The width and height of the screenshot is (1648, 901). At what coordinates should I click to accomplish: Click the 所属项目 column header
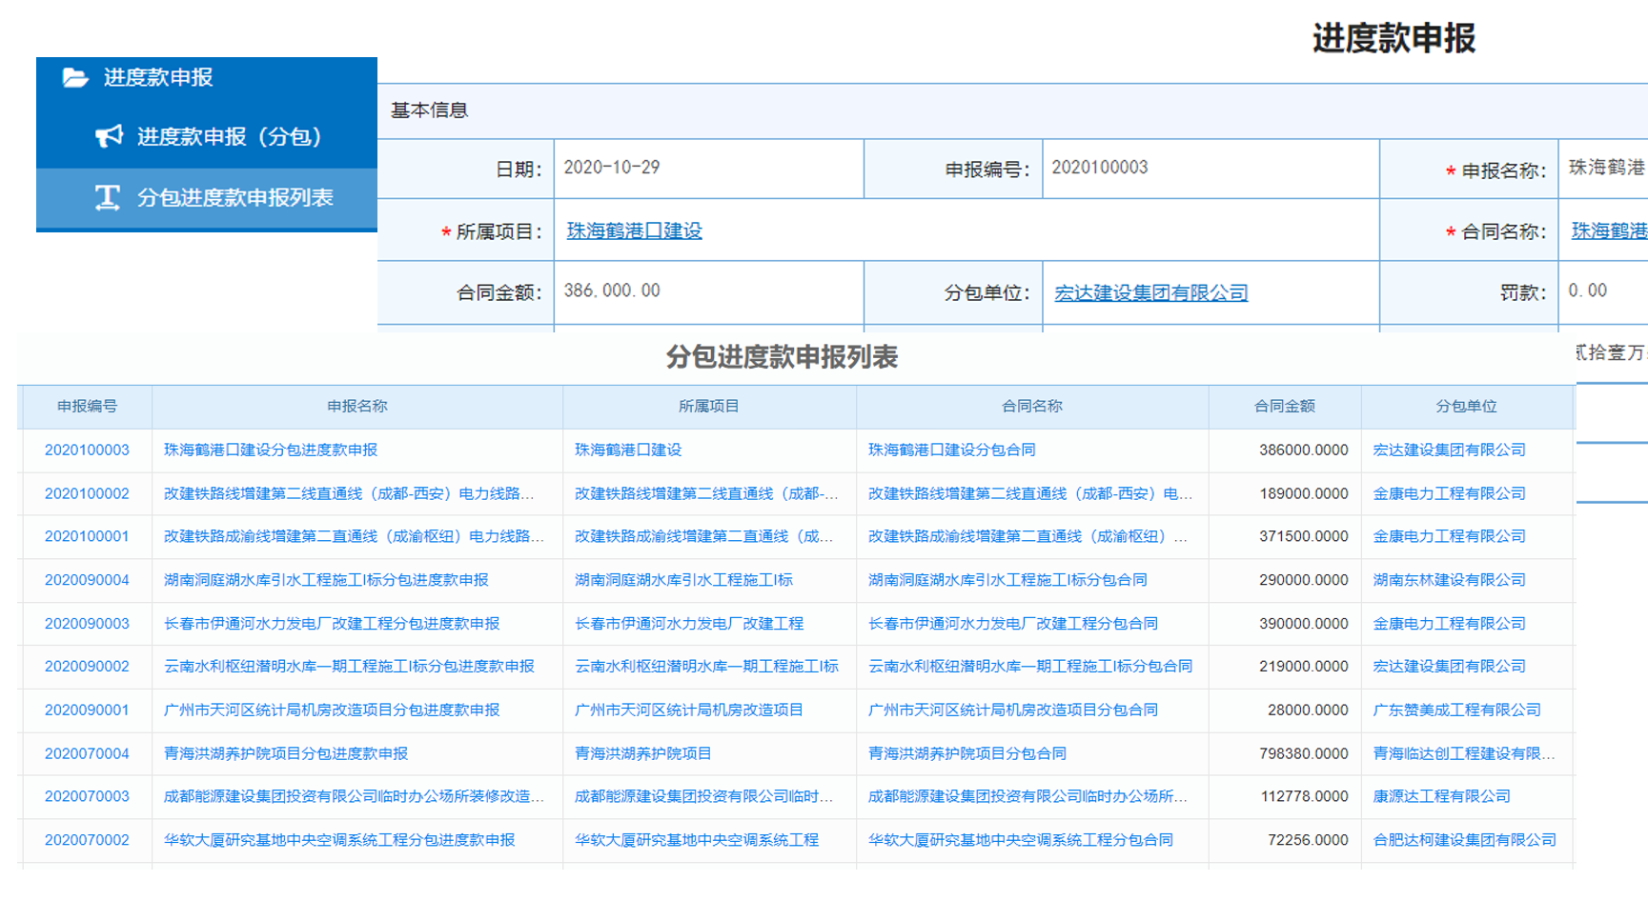(709, 407)
